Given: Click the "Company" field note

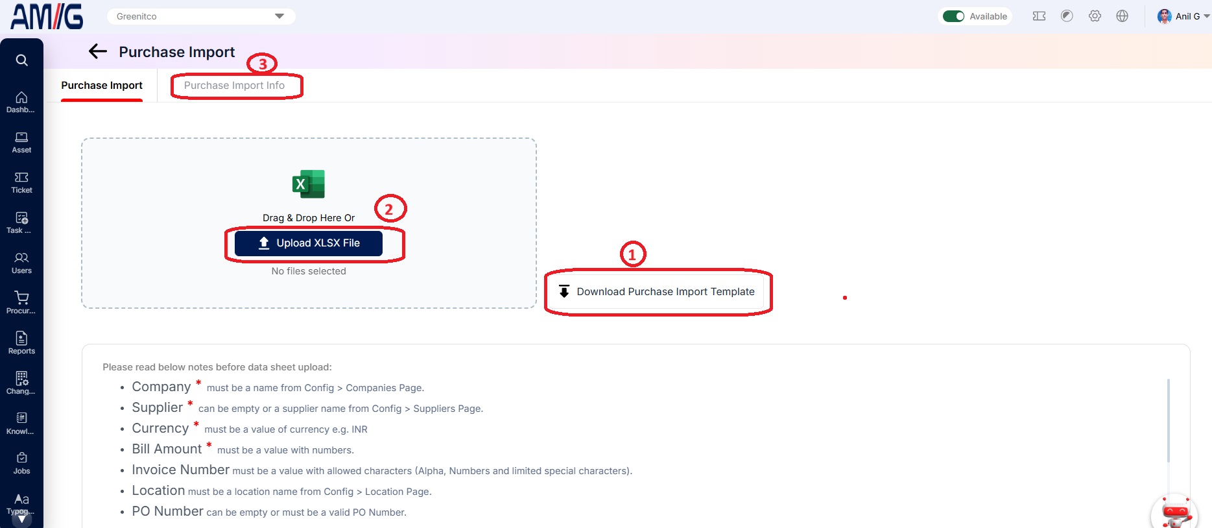Looking at the screenshot, I should coord(278,387).
